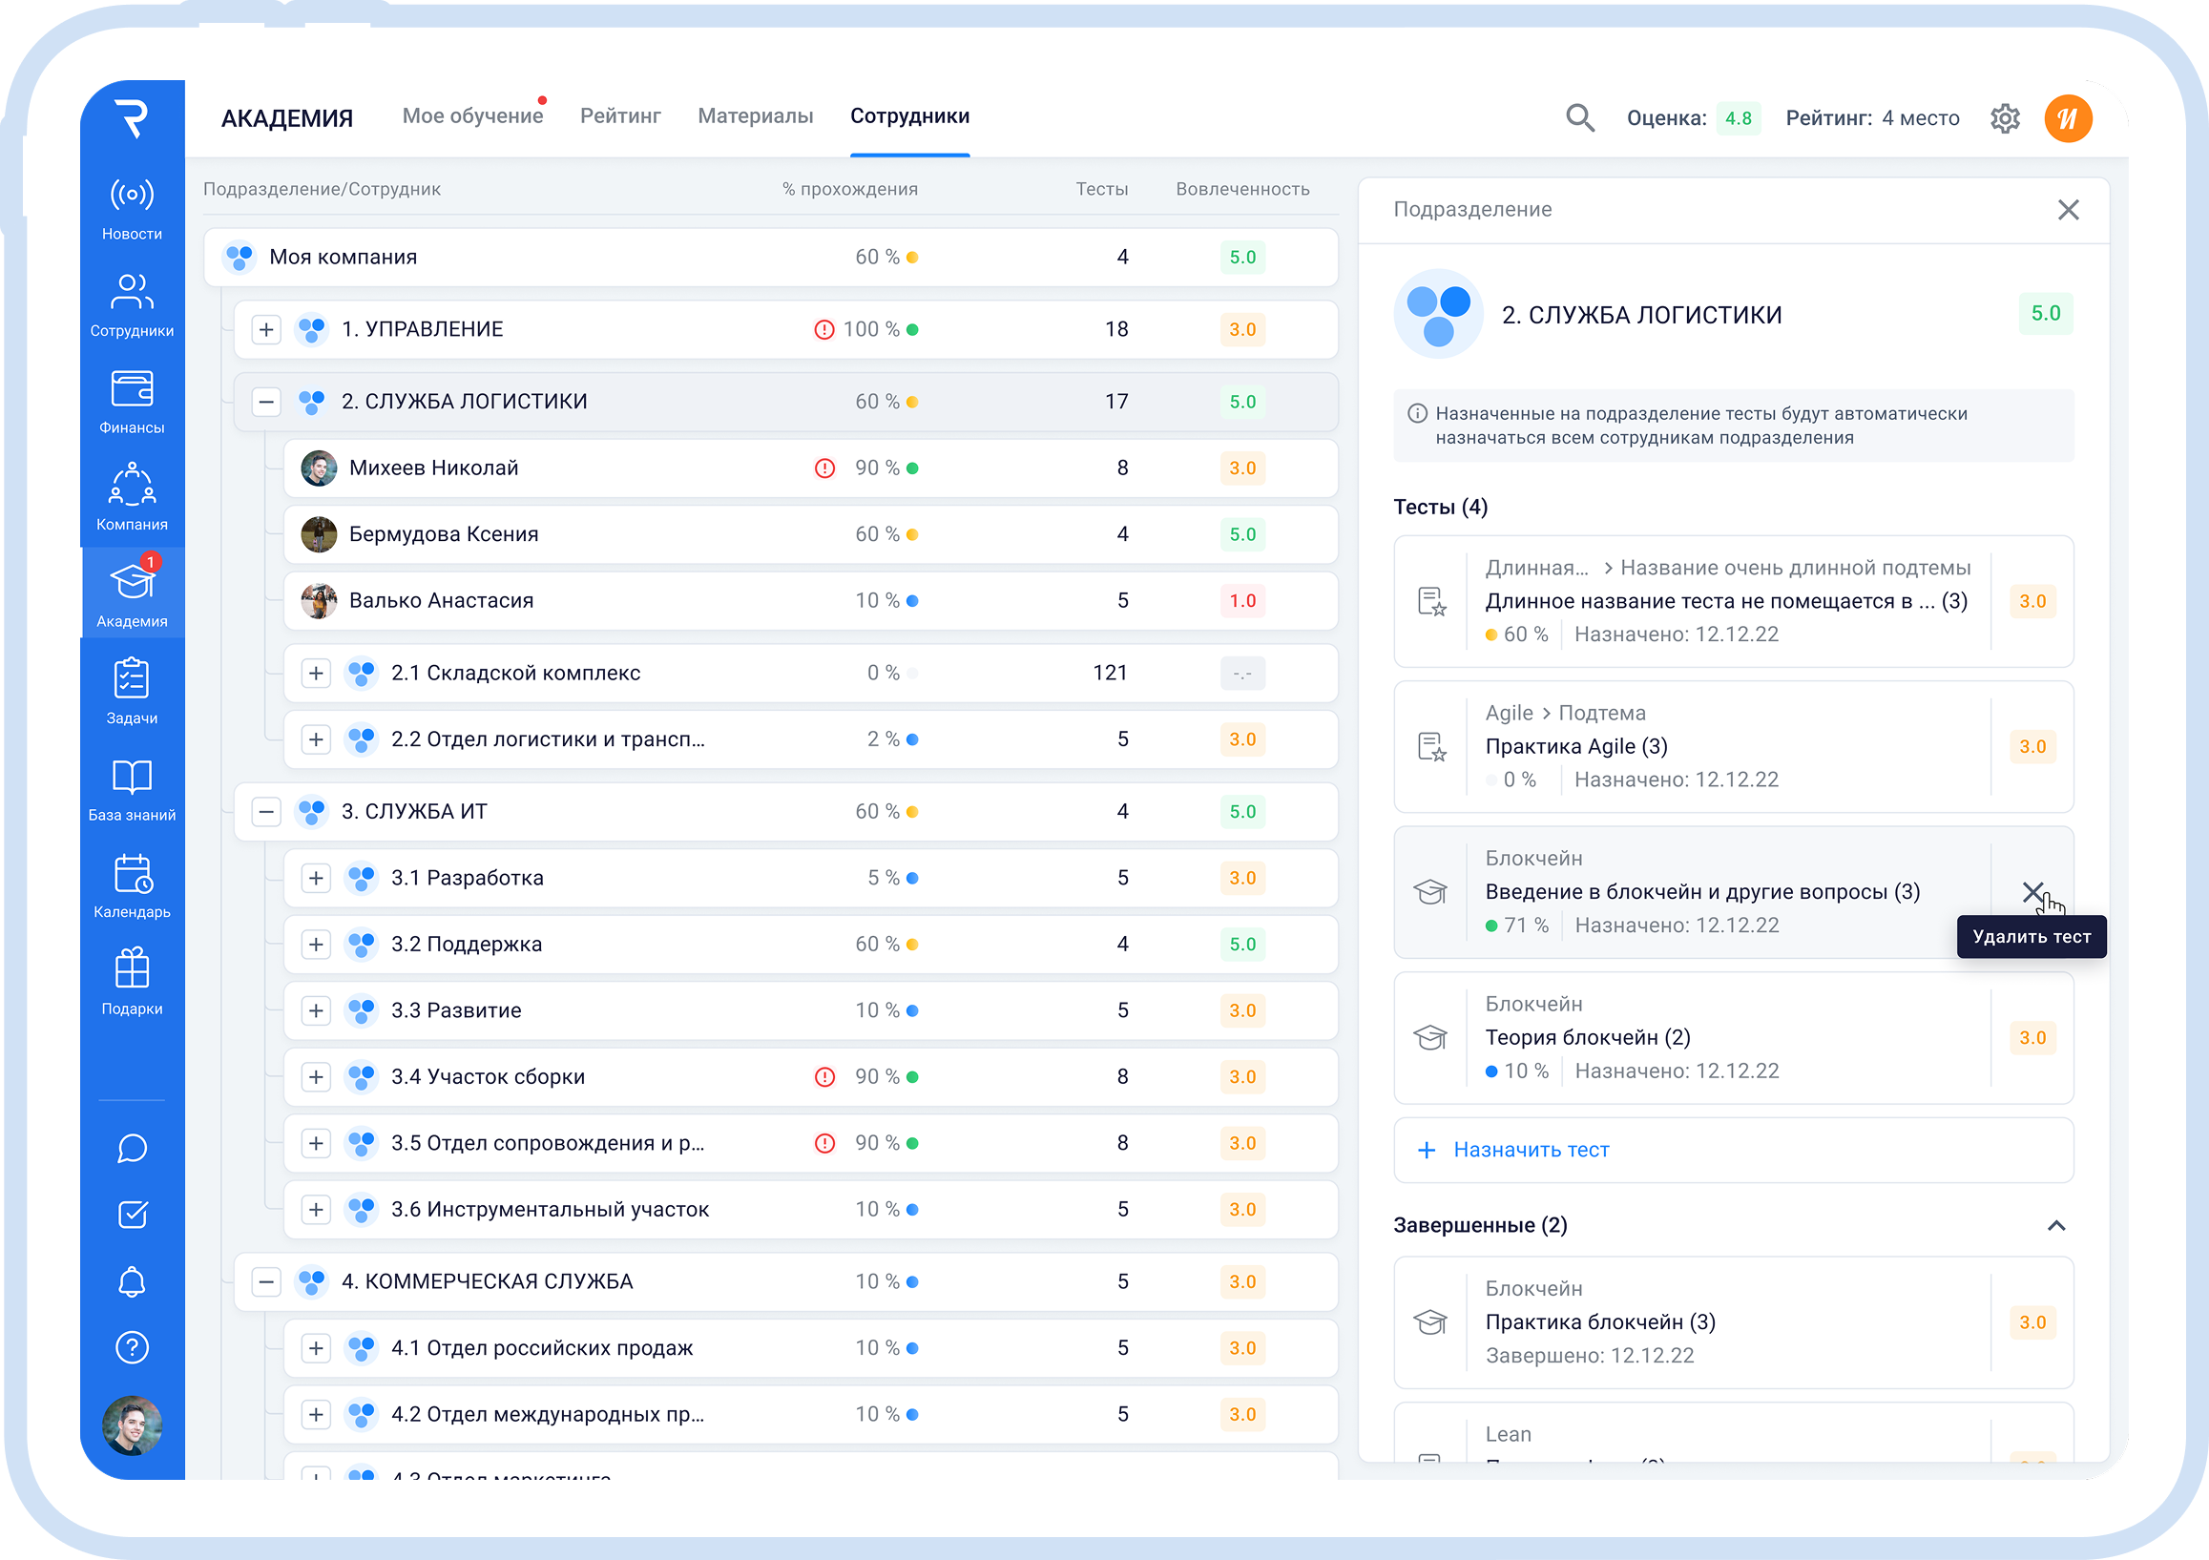The image size is (2209, 1560).
Task: Expand 4.1 Отдел российских продаж
Action: click(x=316, y=1348)
